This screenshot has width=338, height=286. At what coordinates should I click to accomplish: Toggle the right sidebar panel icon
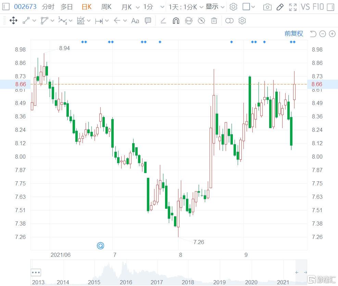click(x=330, y=7)
